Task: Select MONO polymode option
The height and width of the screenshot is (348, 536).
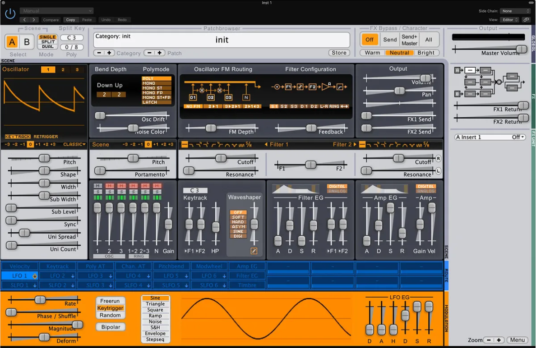Action: (x=156, y=83)
